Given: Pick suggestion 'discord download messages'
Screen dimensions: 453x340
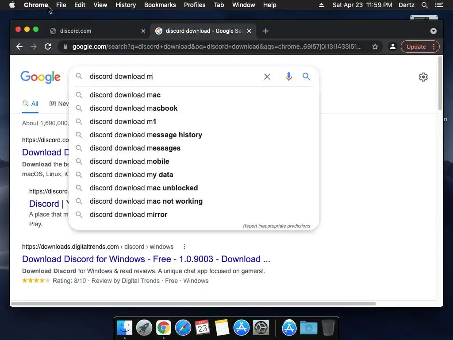Looking at the screenshot, I should pos(194,148).
